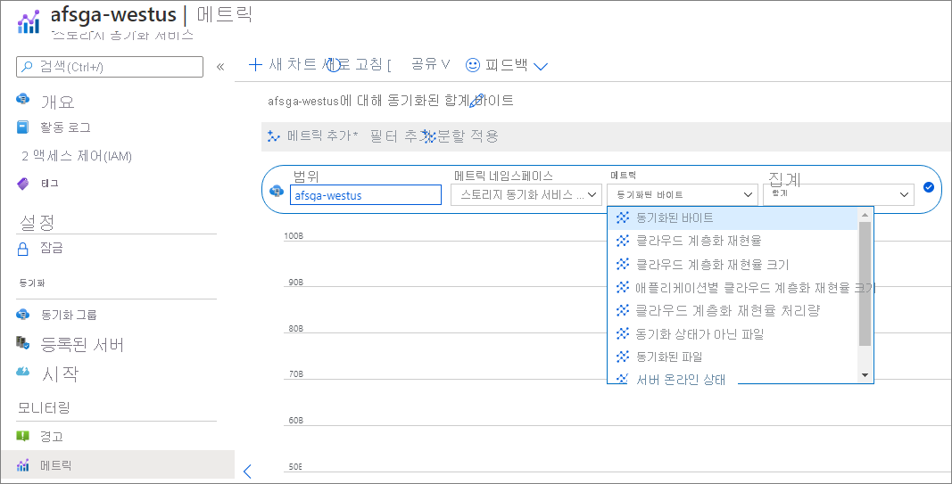The width and height of the screenshot is (952, 484).
Task: Select 동기화 상태가 아닌 파일 option
Action: pos(733,333)
